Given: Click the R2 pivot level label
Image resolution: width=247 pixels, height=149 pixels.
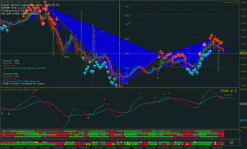Looking at the screenshot, I should coord(127,7).
